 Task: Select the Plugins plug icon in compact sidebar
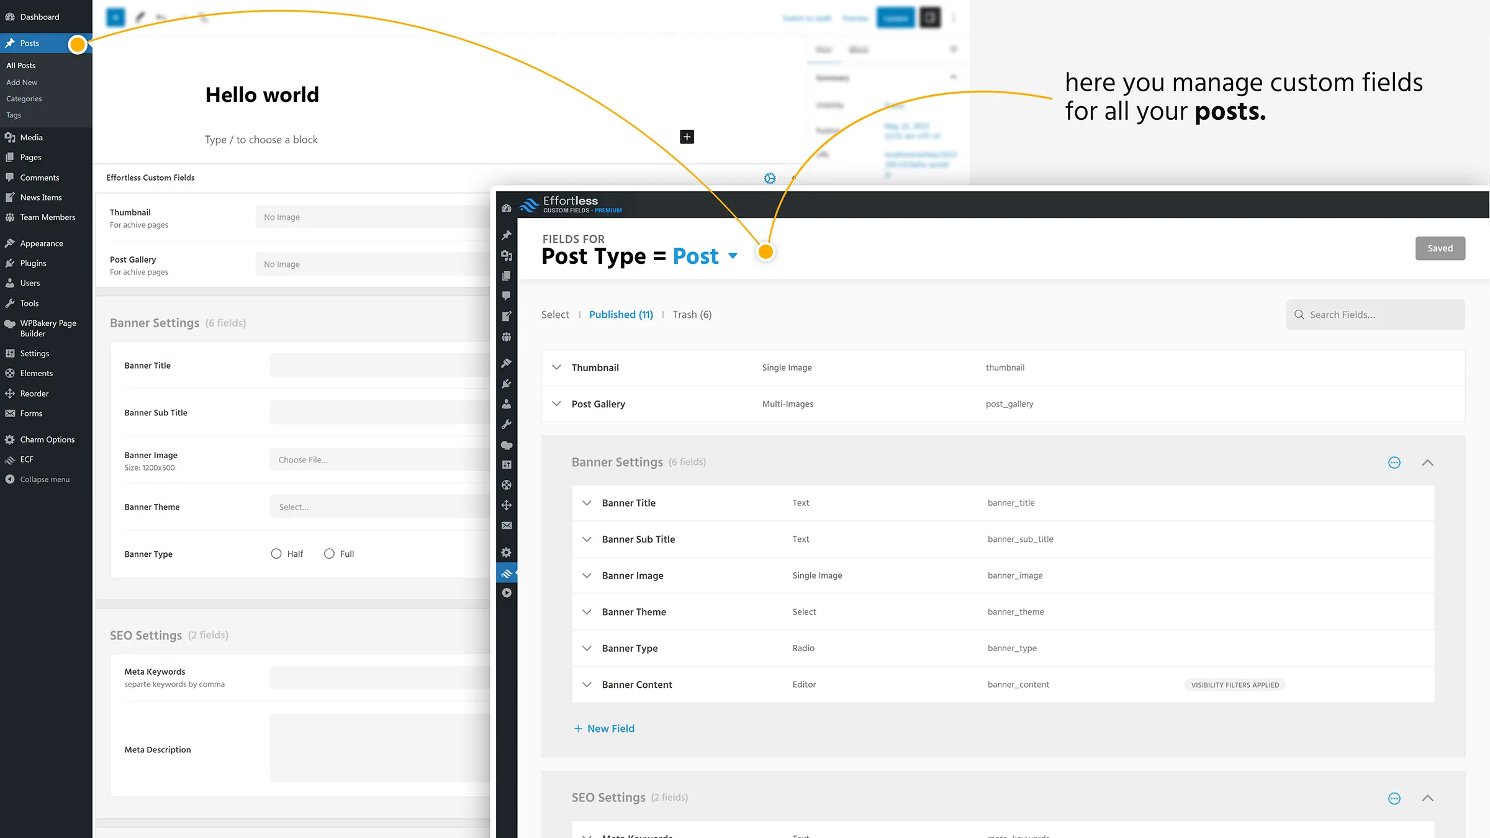[507, 384]
